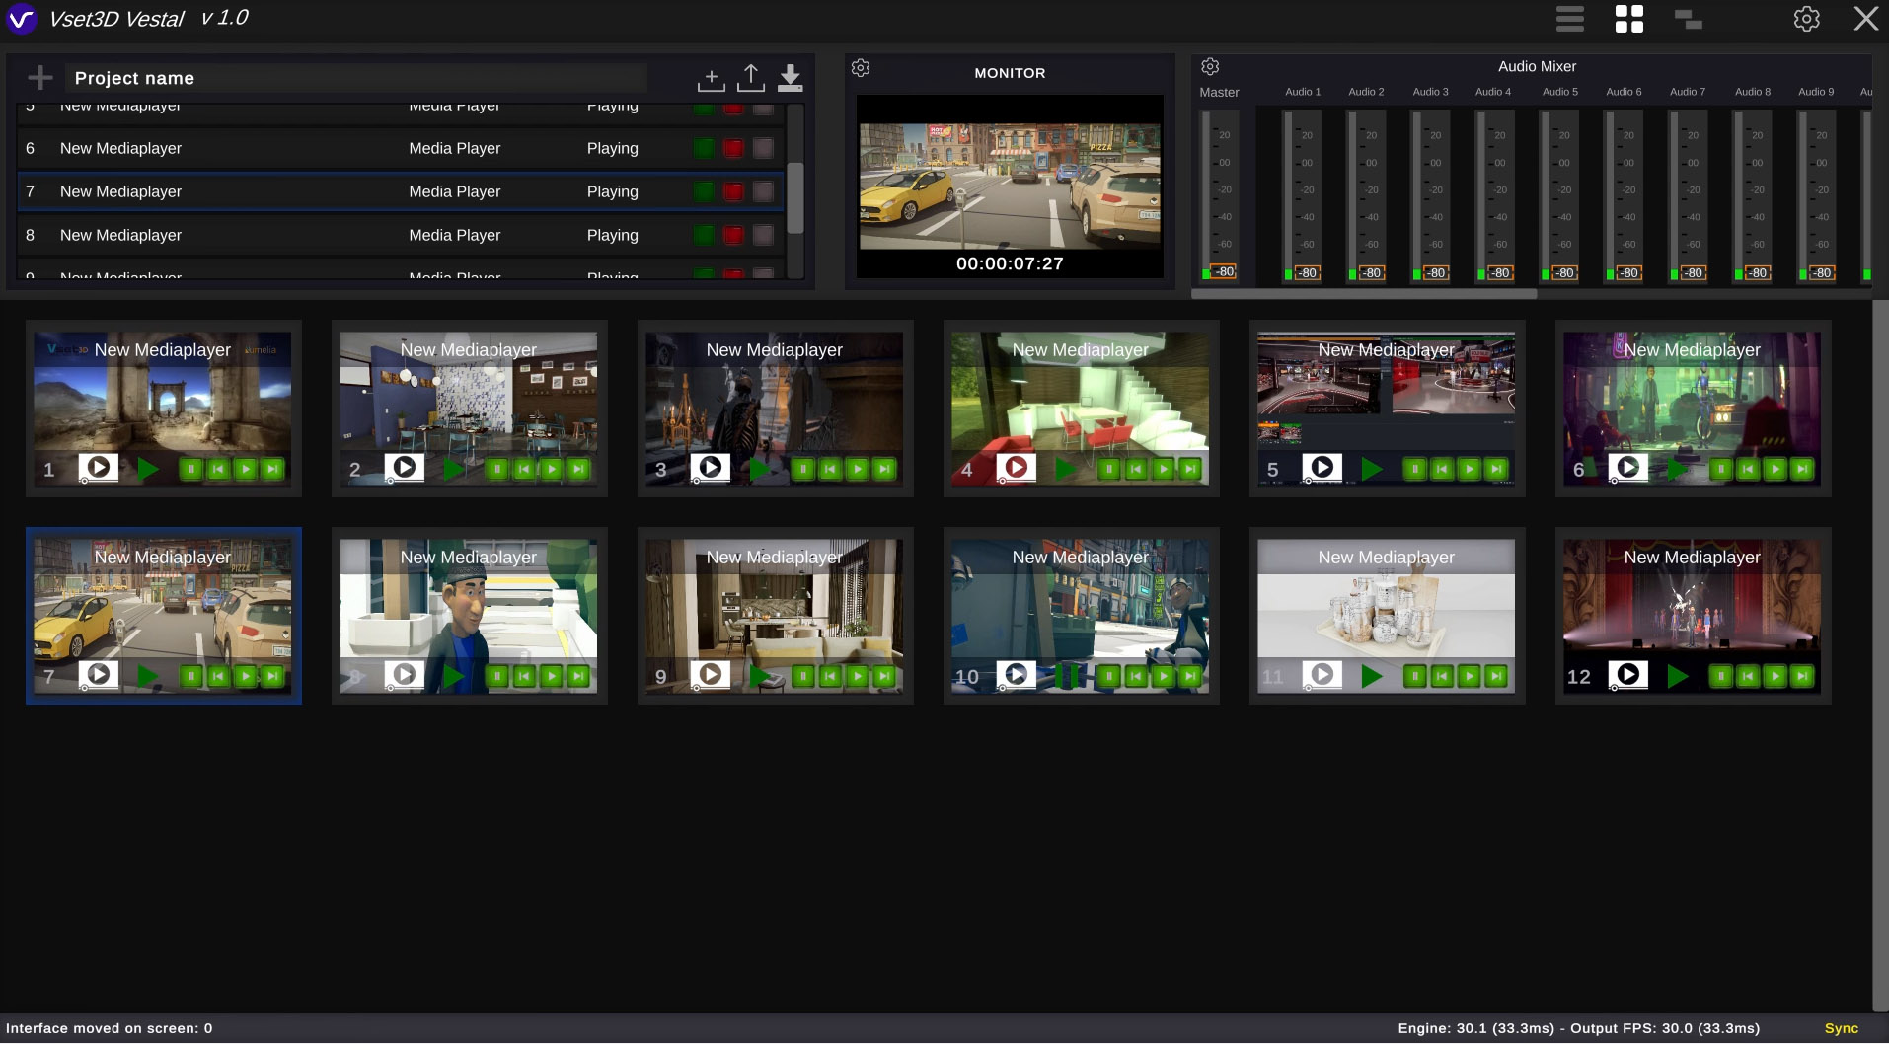The image size is (1889, 1044).
Task: Skip to end on mediaplayer card 3
Action: coord(885,469)
